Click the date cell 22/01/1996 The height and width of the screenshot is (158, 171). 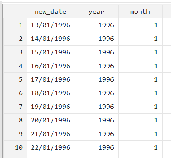click(51, 147)
